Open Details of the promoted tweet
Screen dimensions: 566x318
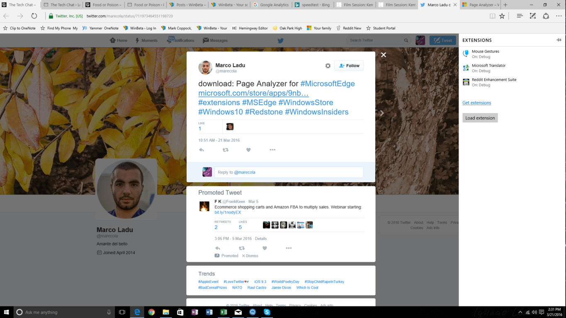click(x=261, y=238)
